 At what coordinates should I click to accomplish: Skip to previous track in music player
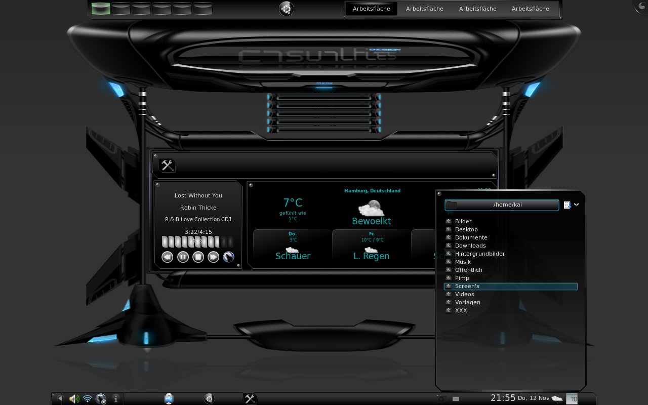(x=168, y=257)
